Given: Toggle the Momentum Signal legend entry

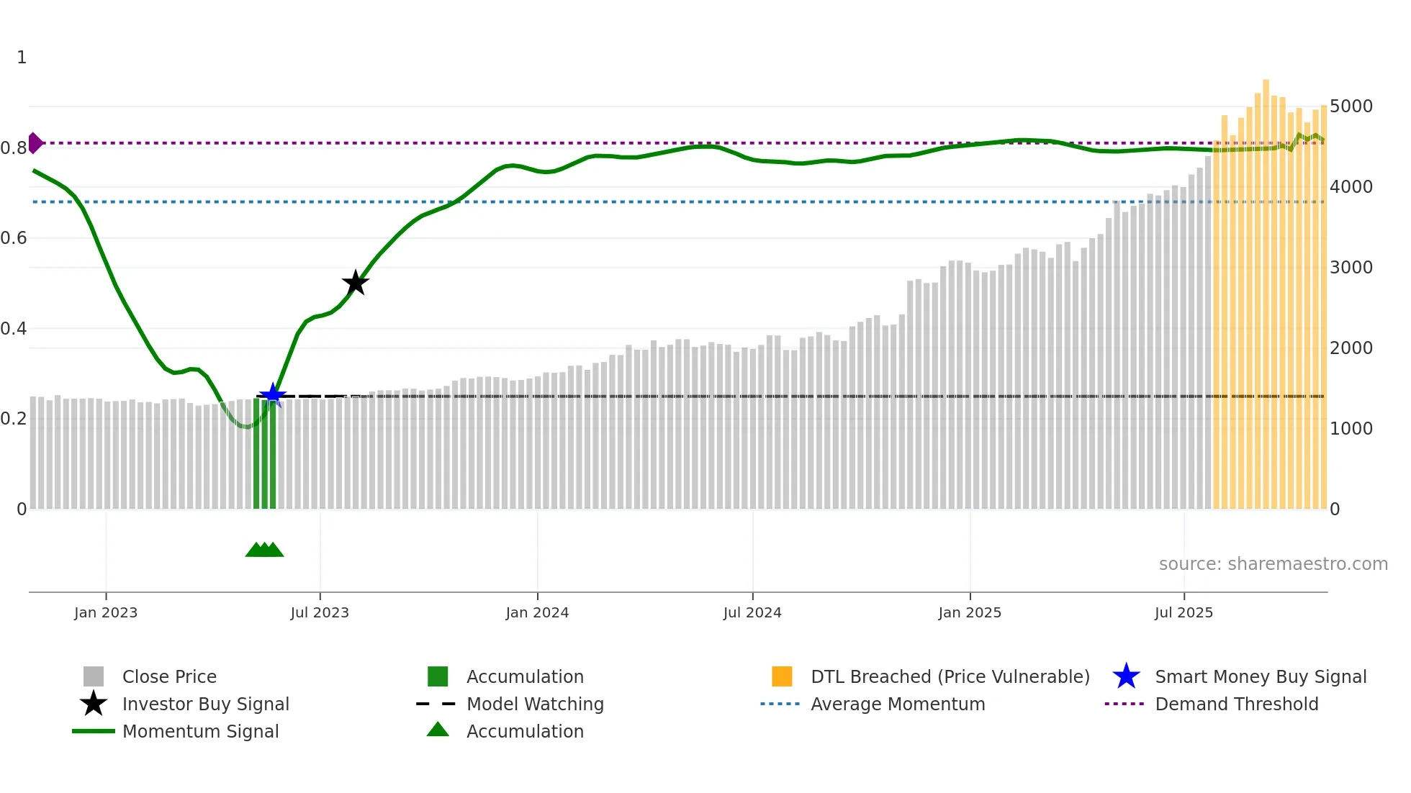Looking at the screenshot, I should pyautogui.click(x=200, y=731).
